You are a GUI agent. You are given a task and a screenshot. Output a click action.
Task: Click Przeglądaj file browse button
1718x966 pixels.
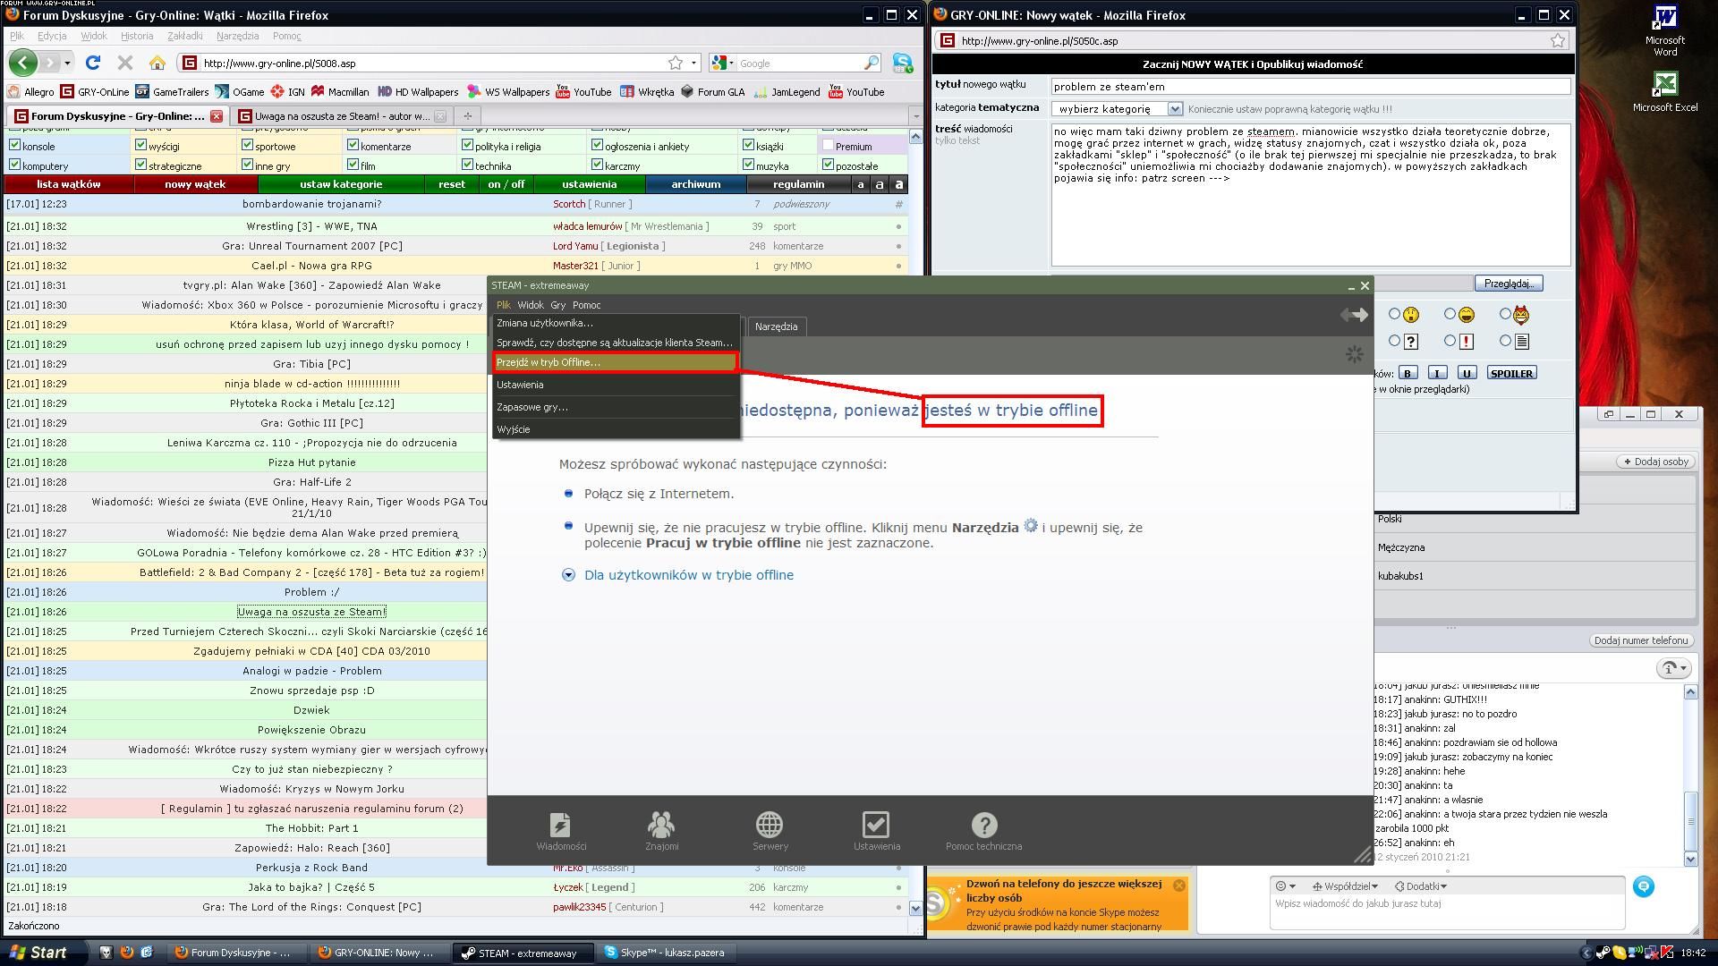click(x=1509, y=284)
